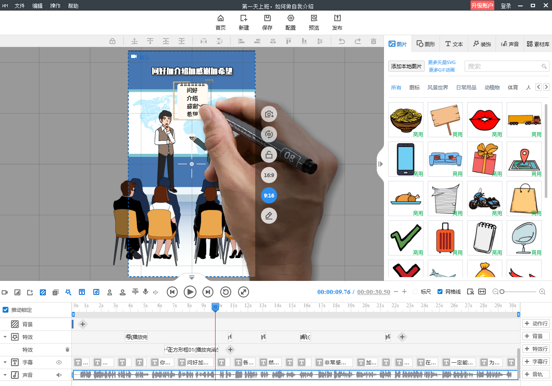Click the camera icon in timeline toolbar

pos(5,292)
